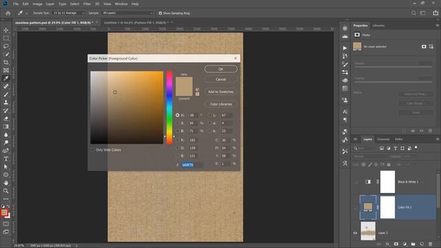This screenshot has height=248, width=441.
Task: Click the delete layer trash icon
Action: pos(430,245)
